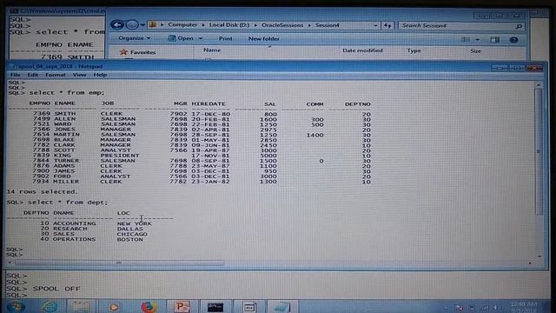Select OracleSessions in Explorer address path
The width and height of the screenshot is (556, 313).
pyautogui.click(x=282, y=25)
